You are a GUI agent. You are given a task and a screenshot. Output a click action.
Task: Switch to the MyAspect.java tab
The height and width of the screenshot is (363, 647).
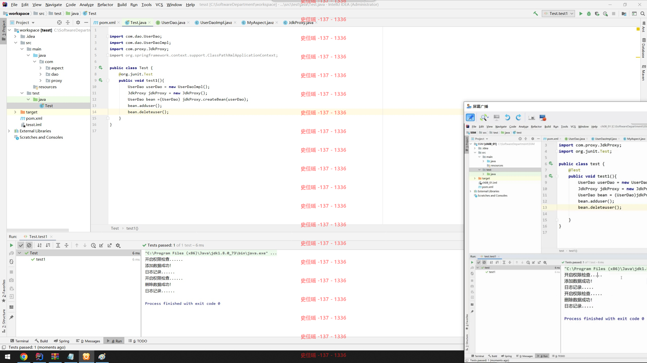pyautogui.click(x=260, y=22)
